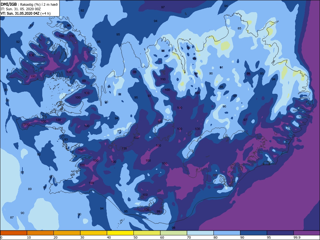The width and height of the screenshot is (320, 240).
Task: Click the purple above-99.9 legend swatch
Action: pos(307,233)
